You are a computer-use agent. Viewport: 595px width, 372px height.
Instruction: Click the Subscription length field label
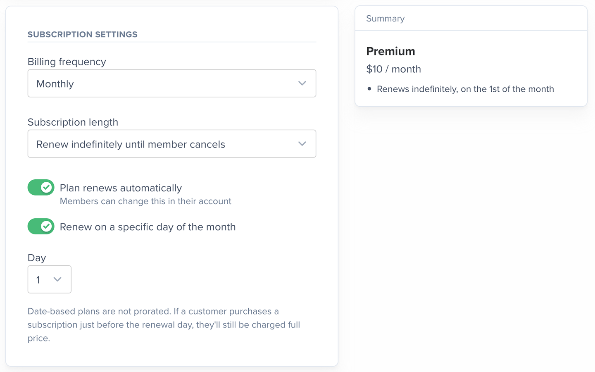73,122
